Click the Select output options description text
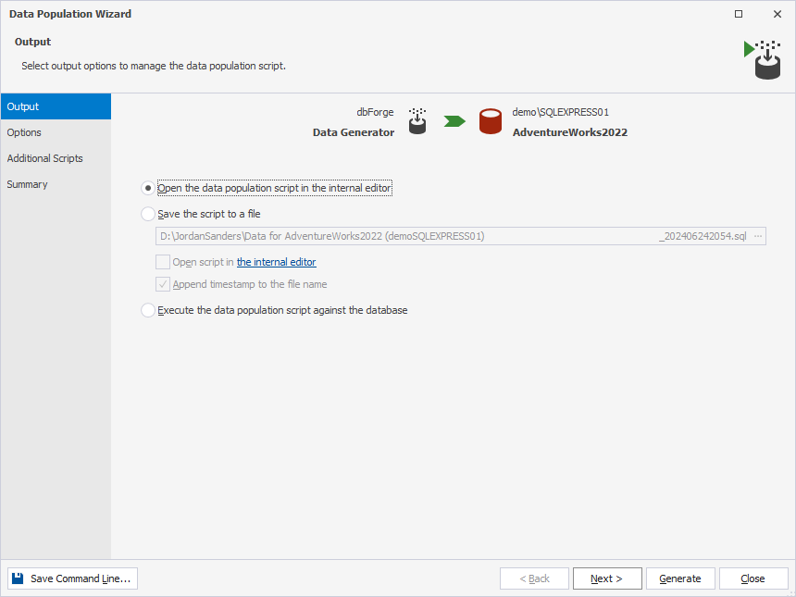Viewport: 796px width, 597px height. coord(154,66)
